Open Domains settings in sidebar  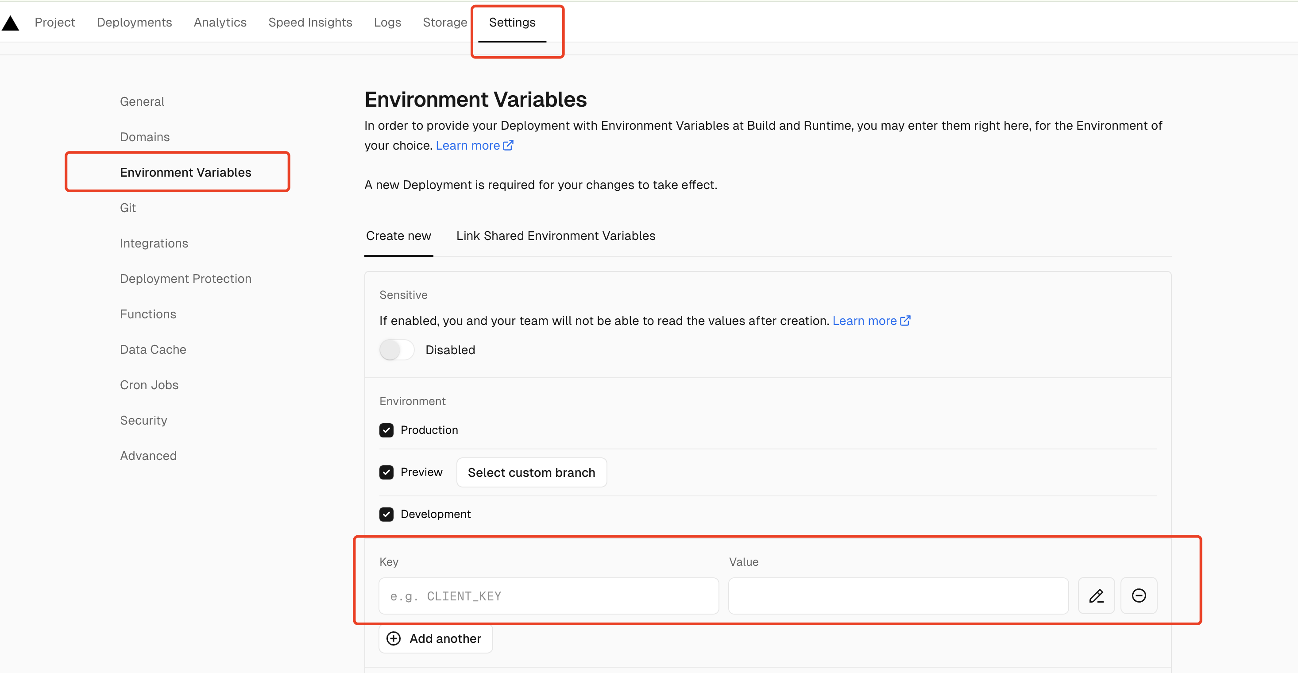click(x=145, y=137)
